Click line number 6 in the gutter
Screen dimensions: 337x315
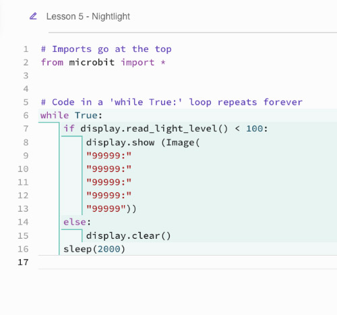pos(26,115)
